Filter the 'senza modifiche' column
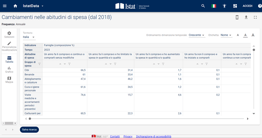 point(69,64)
